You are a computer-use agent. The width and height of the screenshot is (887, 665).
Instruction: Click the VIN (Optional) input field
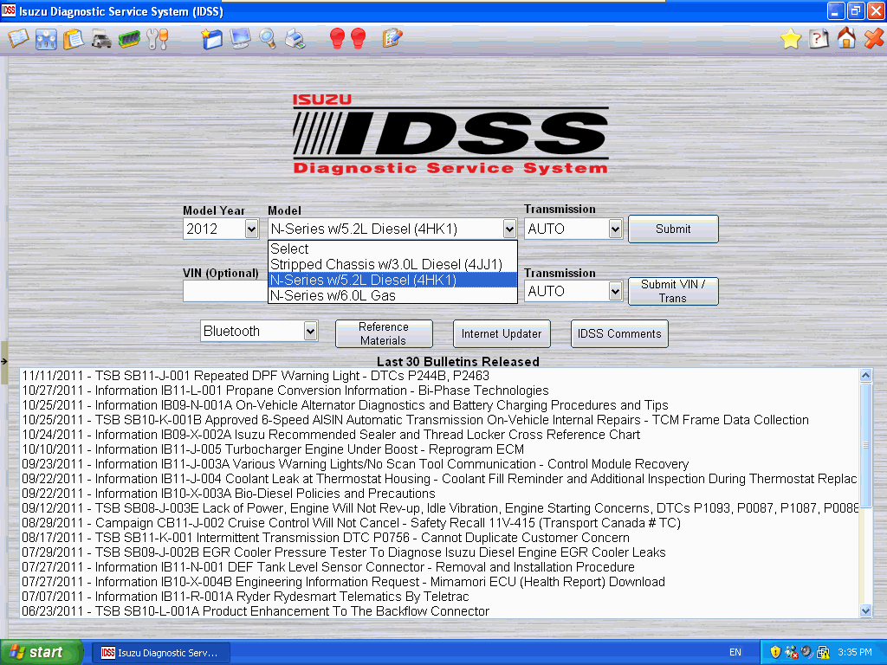pyautogui.click(x=225, y=292)
